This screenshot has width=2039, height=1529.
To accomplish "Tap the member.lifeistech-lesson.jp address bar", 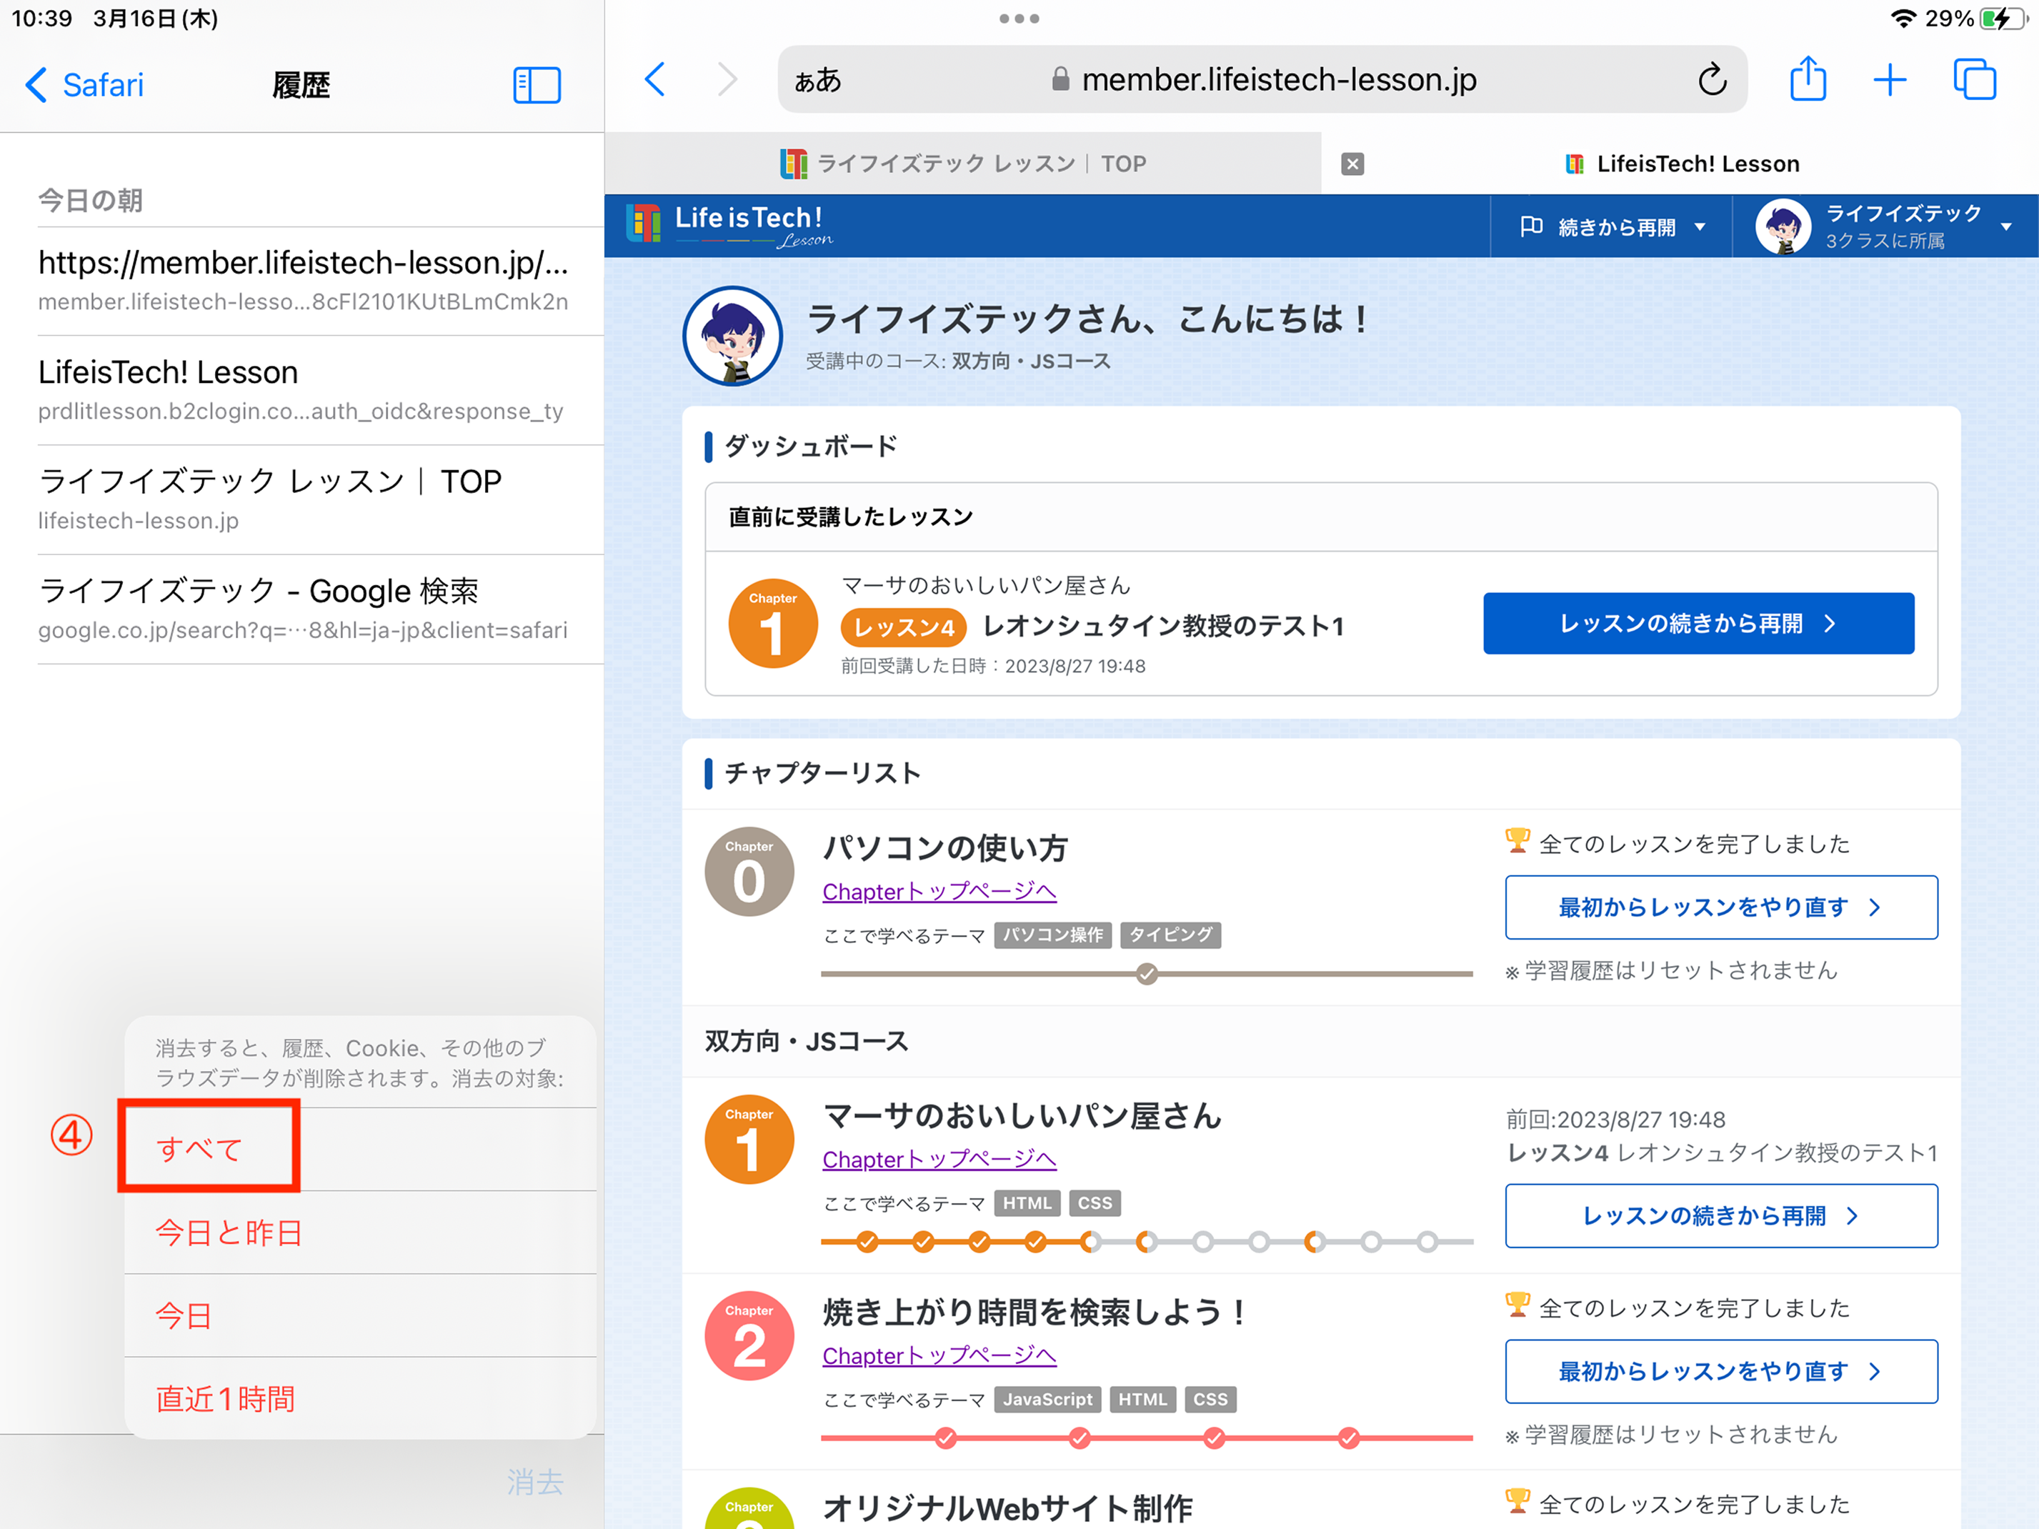I will (x=1262, y=79).
